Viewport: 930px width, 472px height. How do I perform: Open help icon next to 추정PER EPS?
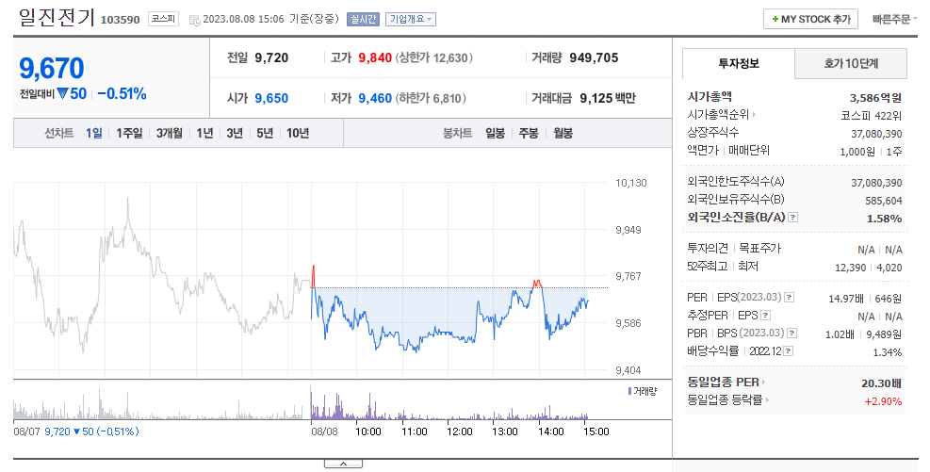[766, 315]
